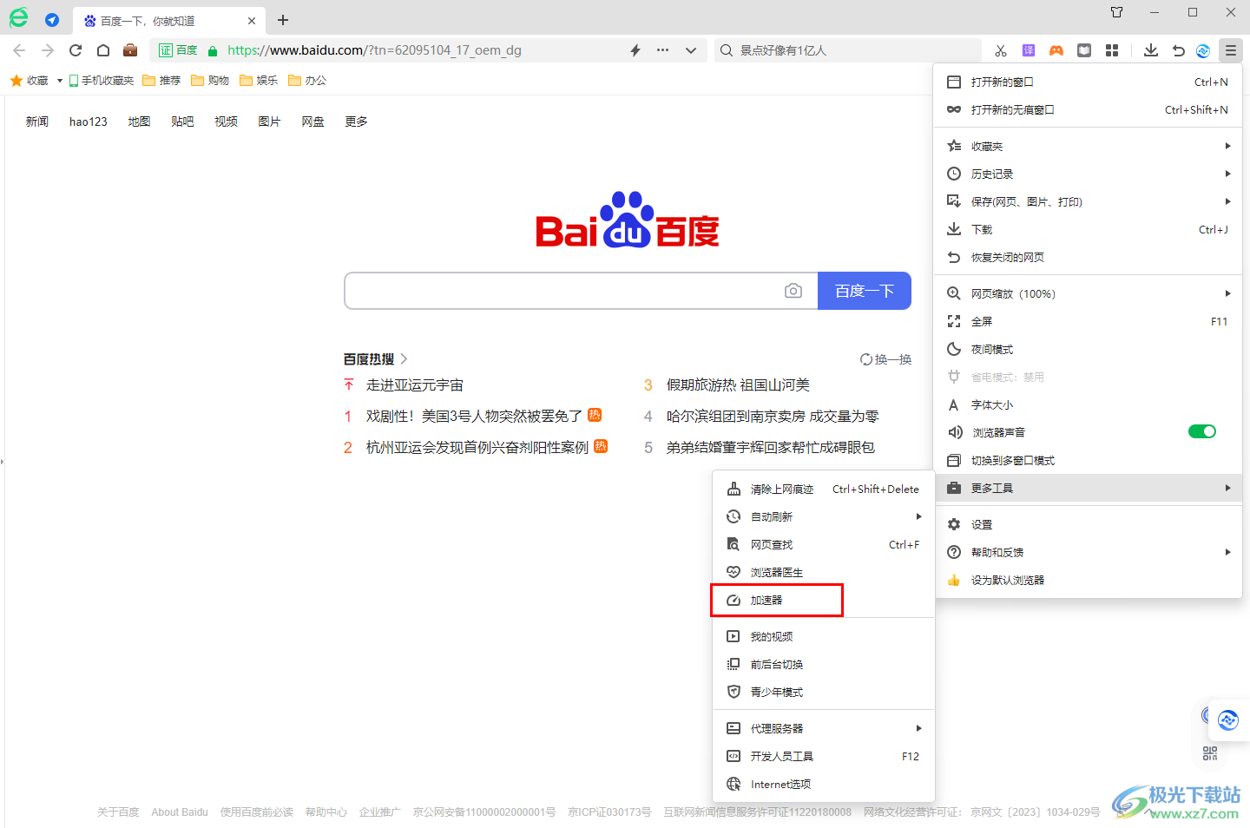This screenshot has width=1250, height=828.
Task: Open Internet选项 menu item
Action: 823,784
